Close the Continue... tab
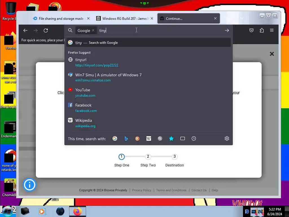The width and height of the screenshot is (289, 217). click(x=215, y=18)
